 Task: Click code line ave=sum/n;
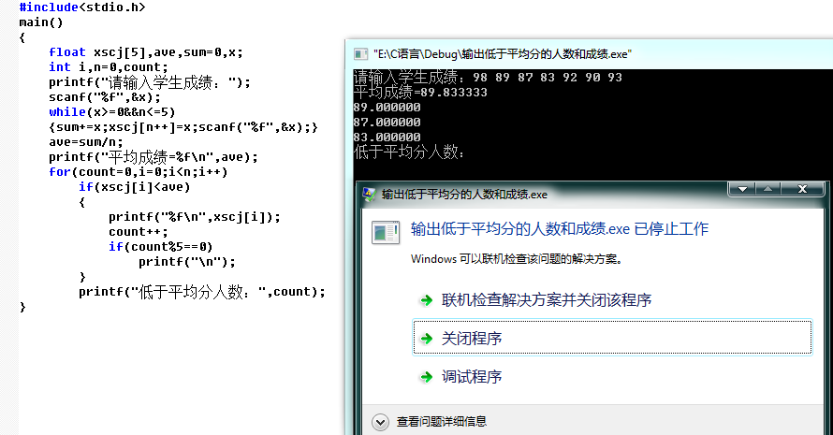click(x=85, y=142)
